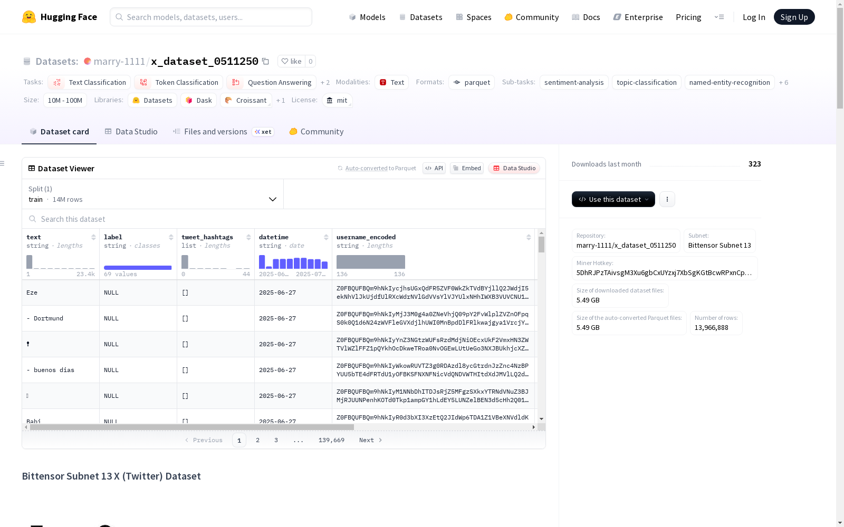Select the named-entity-recognition sub-task tag
This screenshot has width=844, height=527.
(x=730, y=82)
